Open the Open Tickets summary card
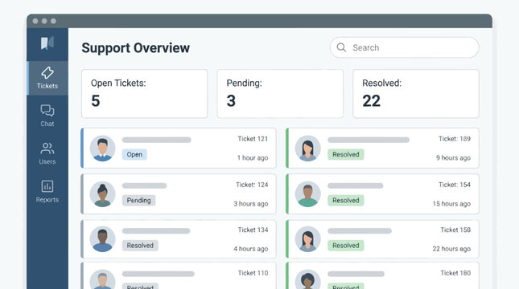 pyautogui.click(x=145, y=93)
